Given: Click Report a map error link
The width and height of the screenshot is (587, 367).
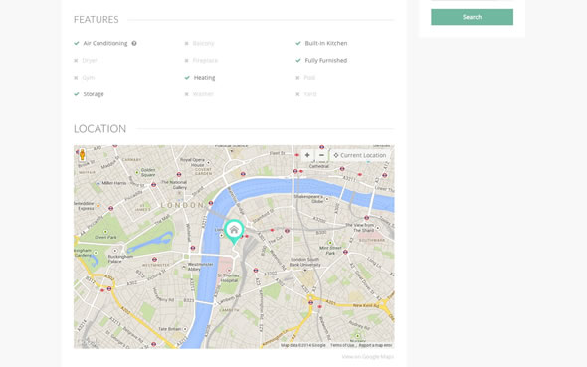Looking at the screenshot, I should (x=375, y=345).
